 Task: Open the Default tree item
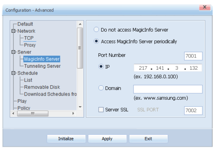point(25,24)
